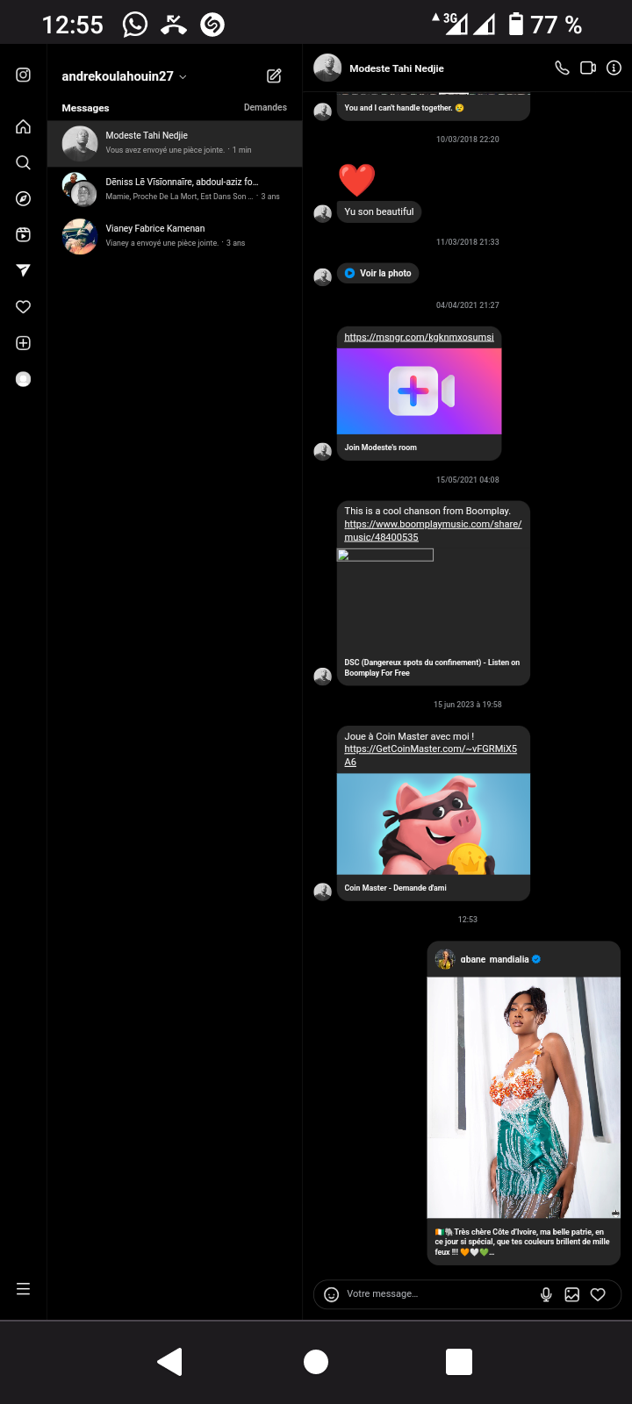632x1404 pixels.
Task: Open notifications heart icon in sidebar
Action: [24, 307]
